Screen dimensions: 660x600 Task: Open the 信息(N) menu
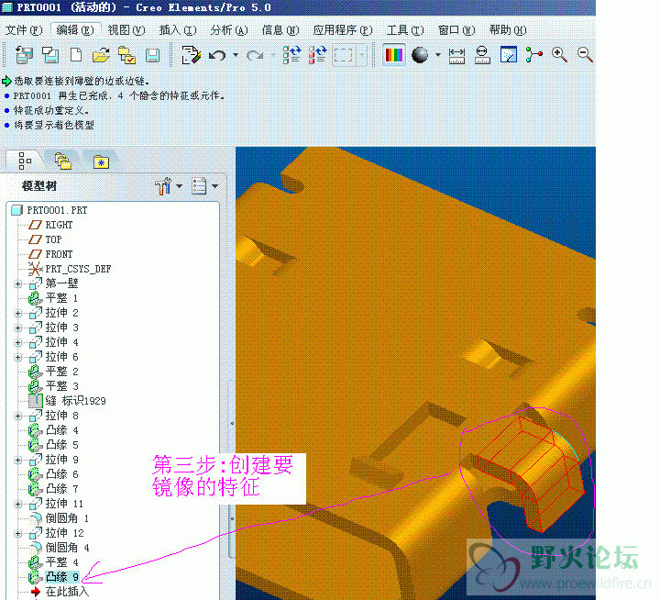pyautogui.click(x=280, y=30)
